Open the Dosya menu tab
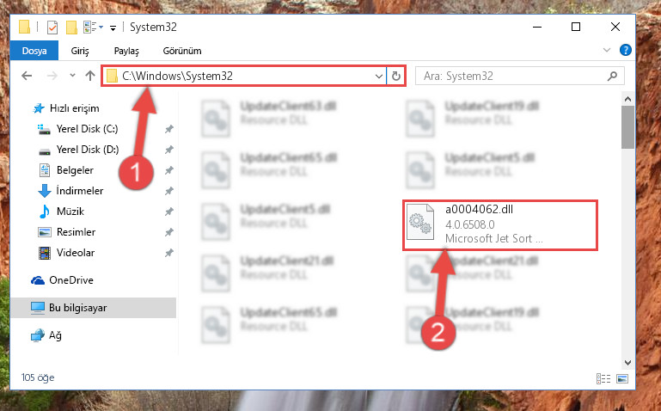This screenshot has height=411, width=661. [34, 51]
